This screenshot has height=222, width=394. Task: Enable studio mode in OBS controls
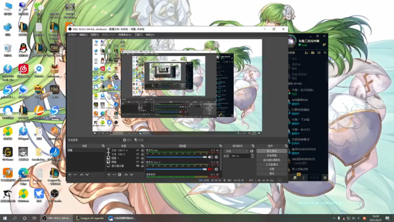pos(271,165)
